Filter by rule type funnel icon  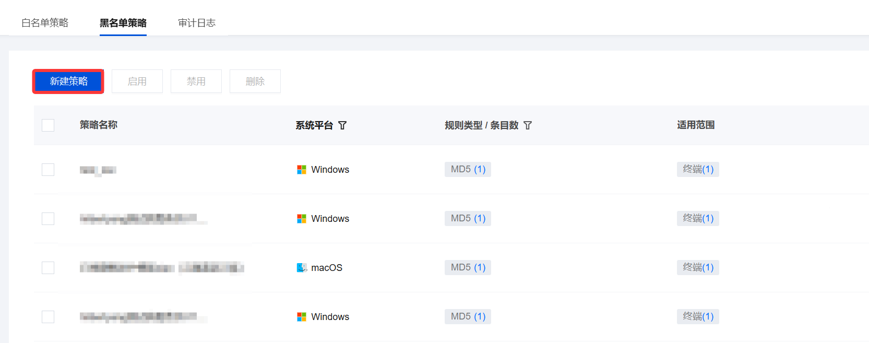point(528,125)
